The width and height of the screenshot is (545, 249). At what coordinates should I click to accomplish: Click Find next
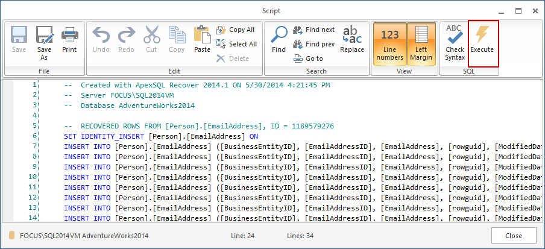pos(313,30)
